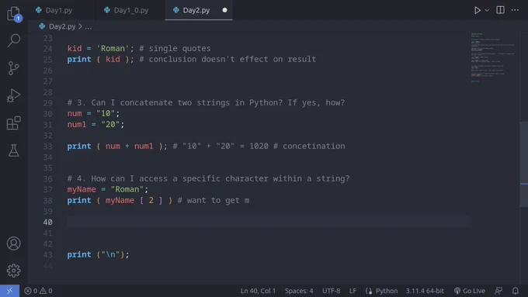Open problems panel via errors and warnings count
Screen dimensions: 528x297
[38, 291]
